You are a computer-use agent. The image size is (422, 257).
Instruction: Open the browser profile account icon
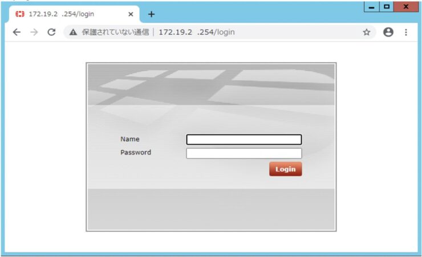coord(388,32)
